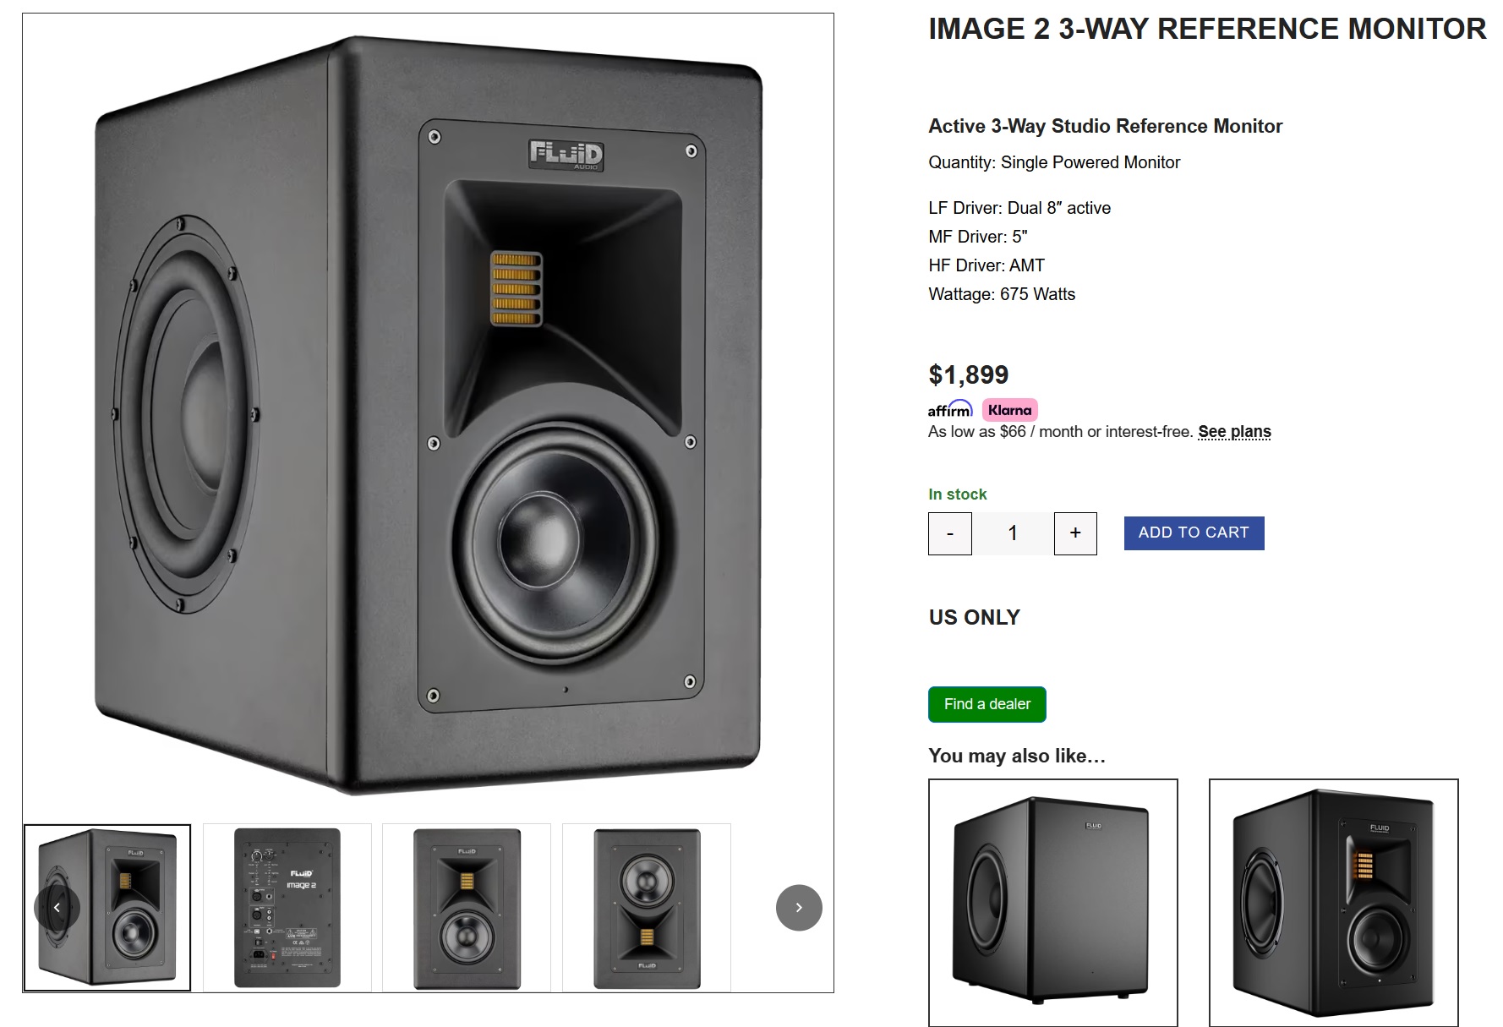Click the previous image arrow in gallery
The width and height of the screenshot is (1503, 1027).
(57, 908)
